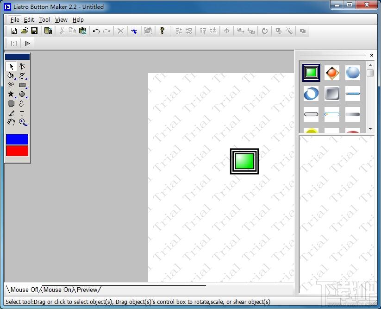Select the green button on the canvas

coord(244,161)
